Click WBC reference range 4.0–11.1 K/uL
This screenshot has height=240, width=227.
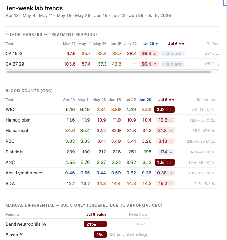click(x=203, y=110)
